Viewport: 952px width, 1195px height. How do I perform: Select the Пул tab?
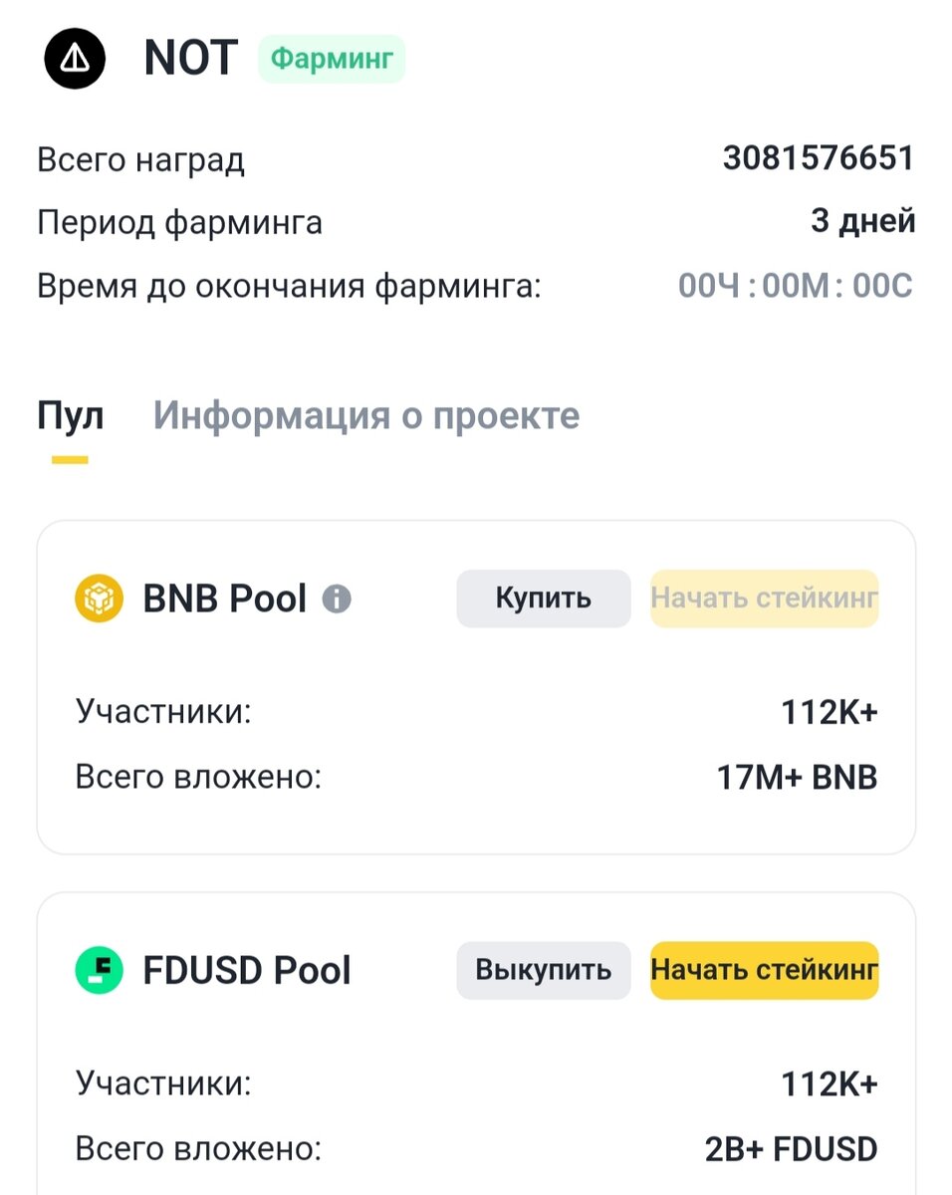click(70, 415)
